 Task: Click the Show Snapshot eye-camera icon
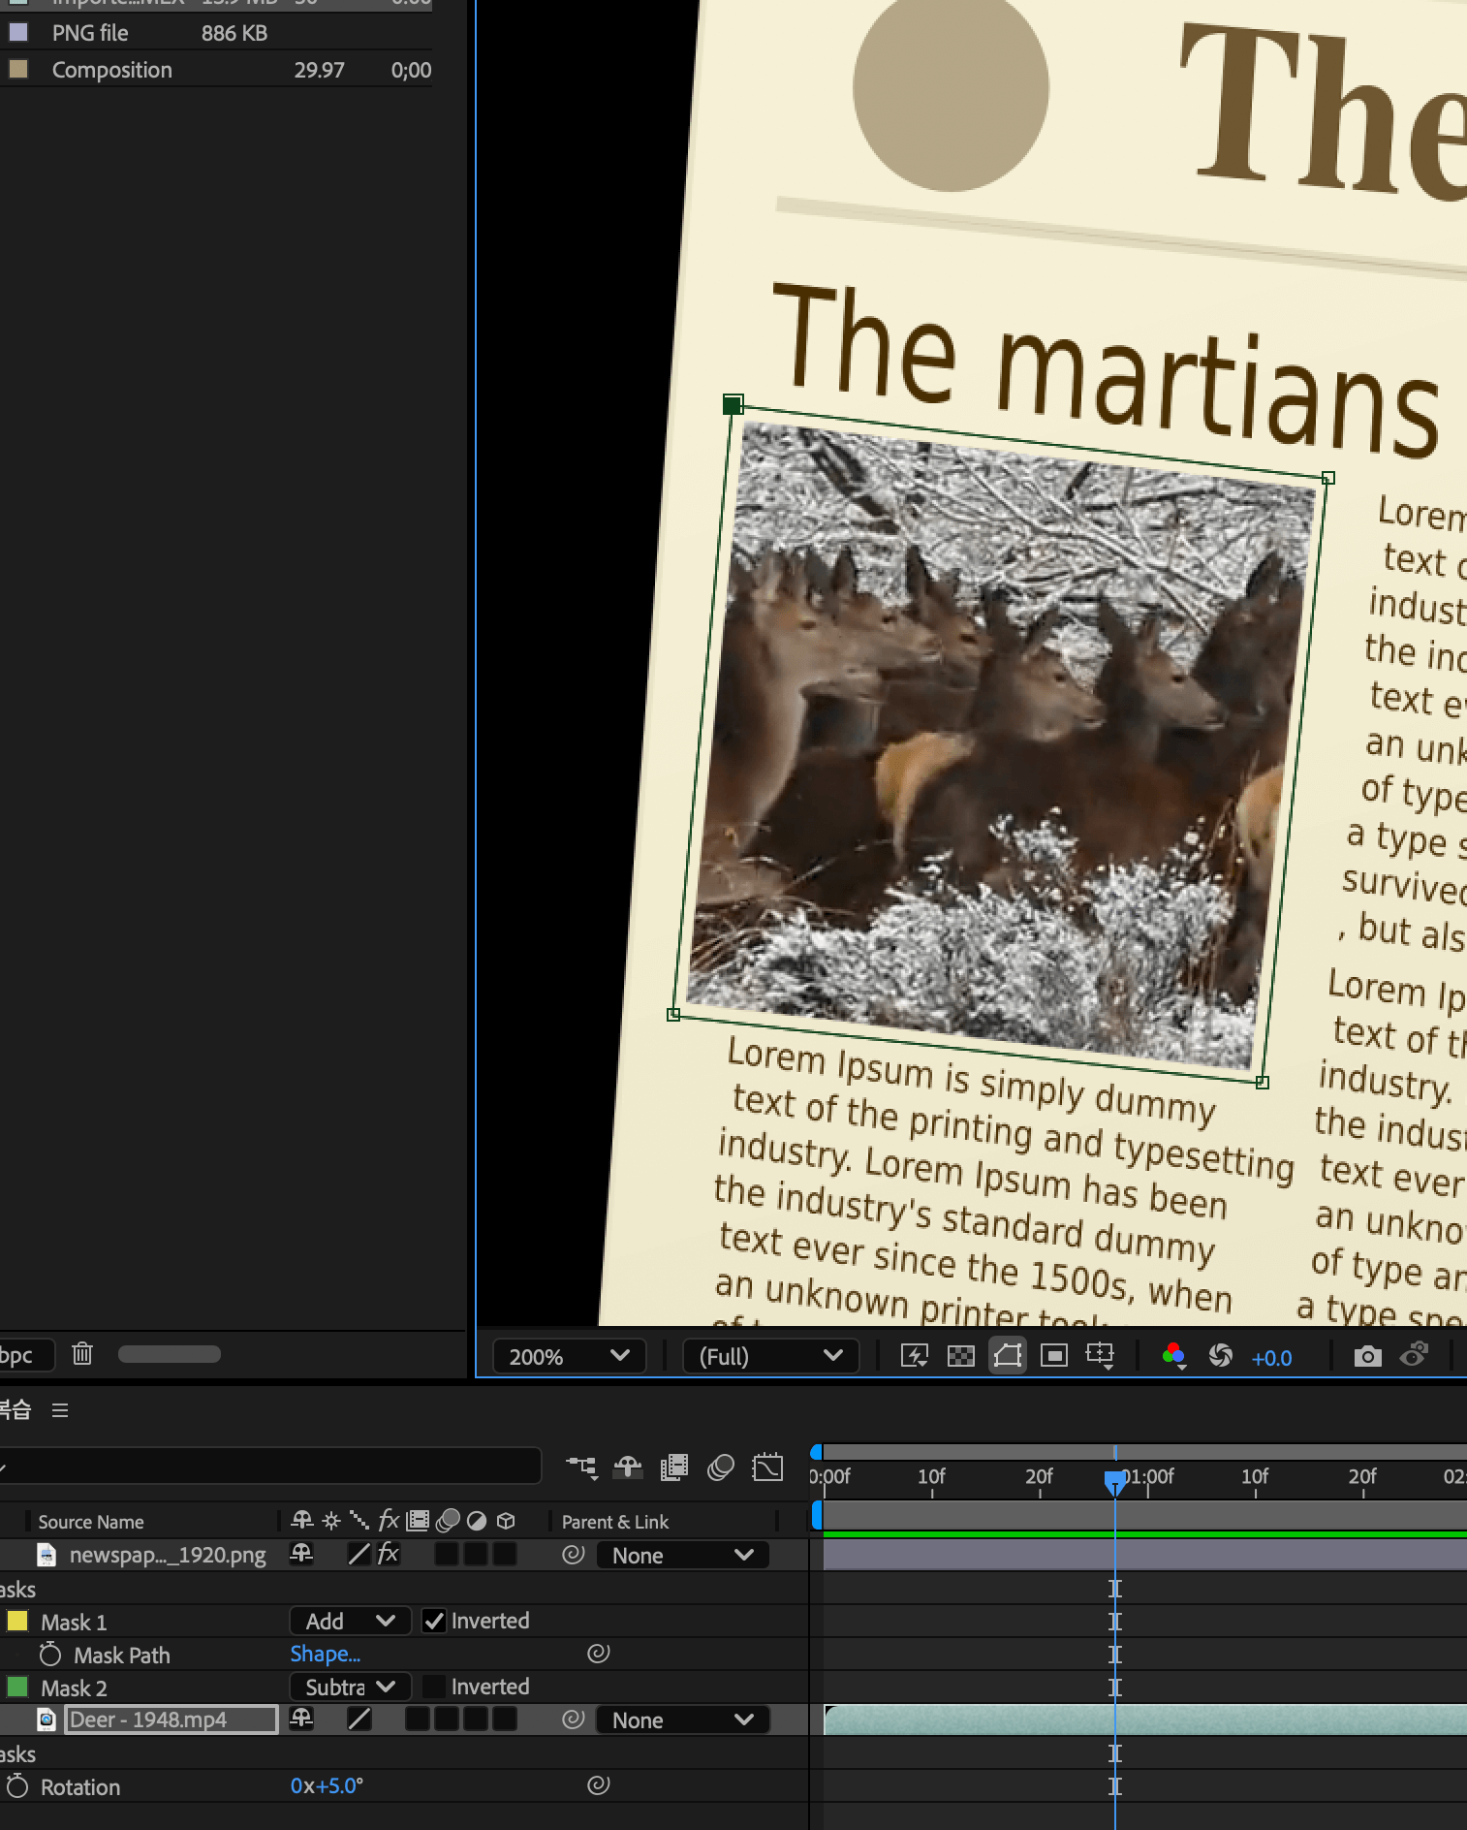tap(1415, 1355)
